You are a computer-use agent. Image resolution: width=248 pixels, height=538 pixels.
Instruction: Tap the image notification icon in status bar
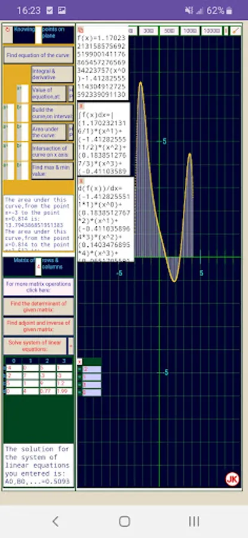point(62,11)
